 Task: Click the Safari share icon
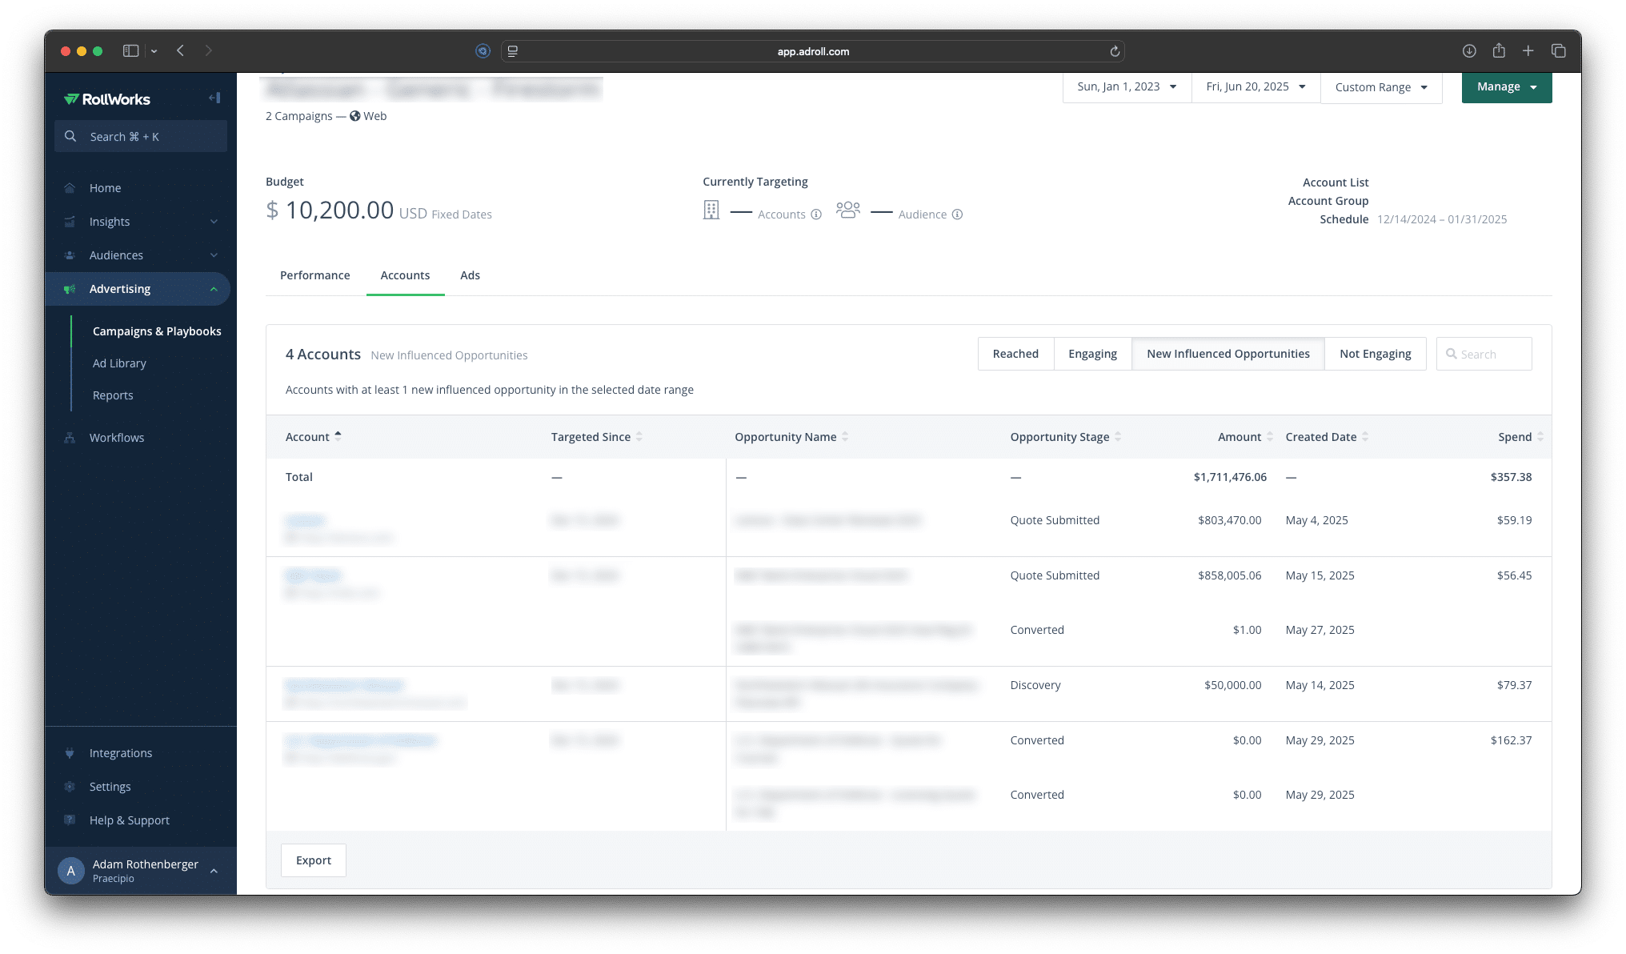point(1499,51)
